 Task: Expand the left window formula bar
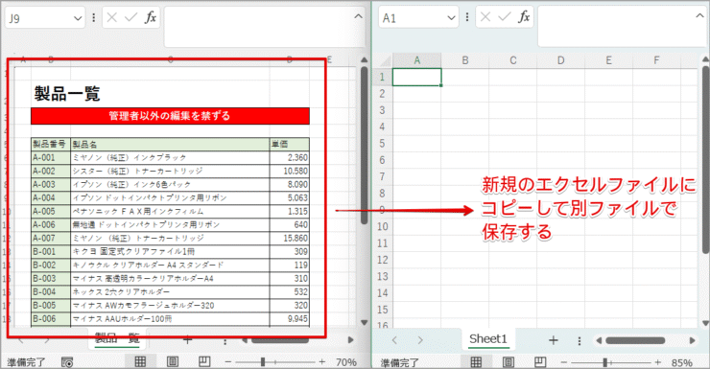(x=358, y=16)
